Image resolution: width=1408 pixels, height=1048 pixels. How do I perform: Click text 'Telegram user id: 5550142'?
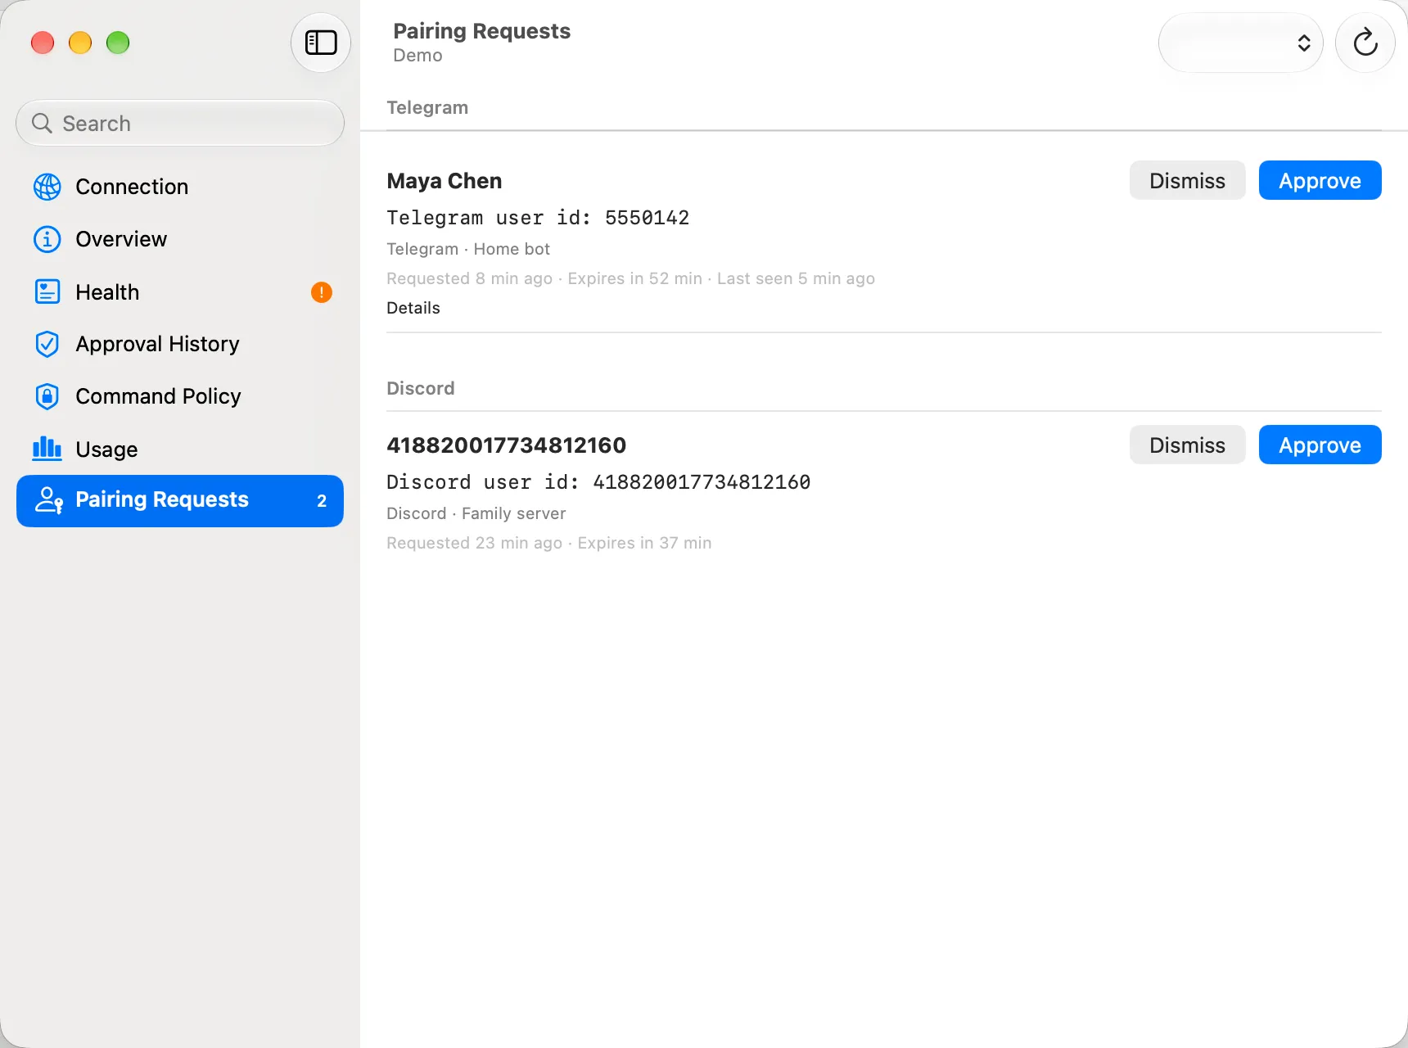[x=538, y=218]
